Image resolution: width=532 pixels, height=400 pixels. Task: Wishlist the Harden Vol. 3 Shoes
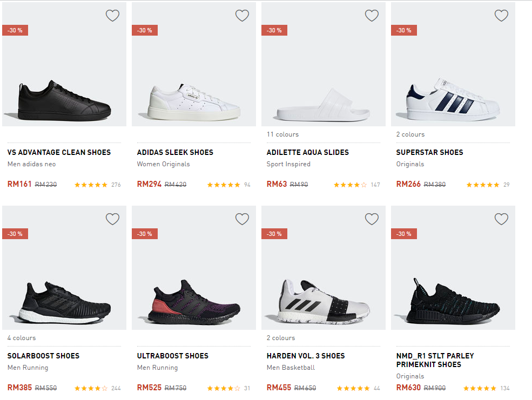[x=372, y=219]
